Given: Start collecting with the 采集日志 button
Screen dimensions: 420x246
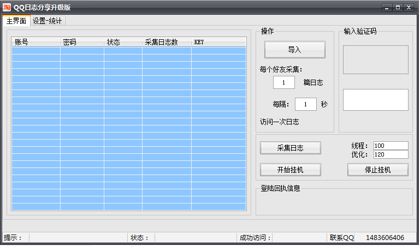Looking at the screenshot, I should tap(291, 148).
